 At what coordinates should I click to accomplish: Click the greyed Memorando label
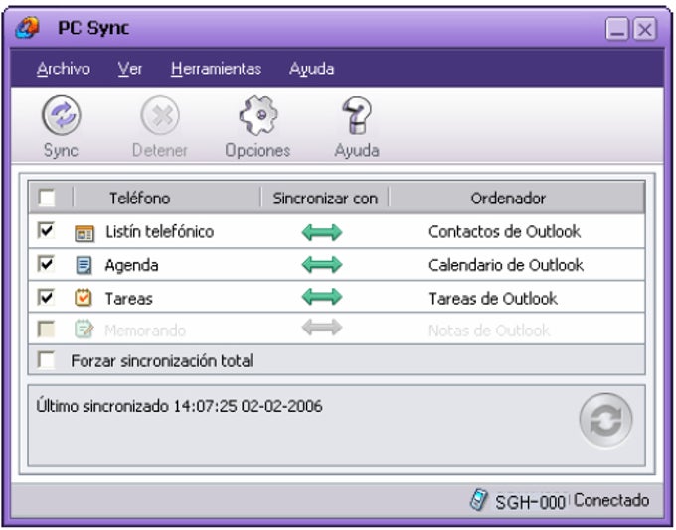145,331
